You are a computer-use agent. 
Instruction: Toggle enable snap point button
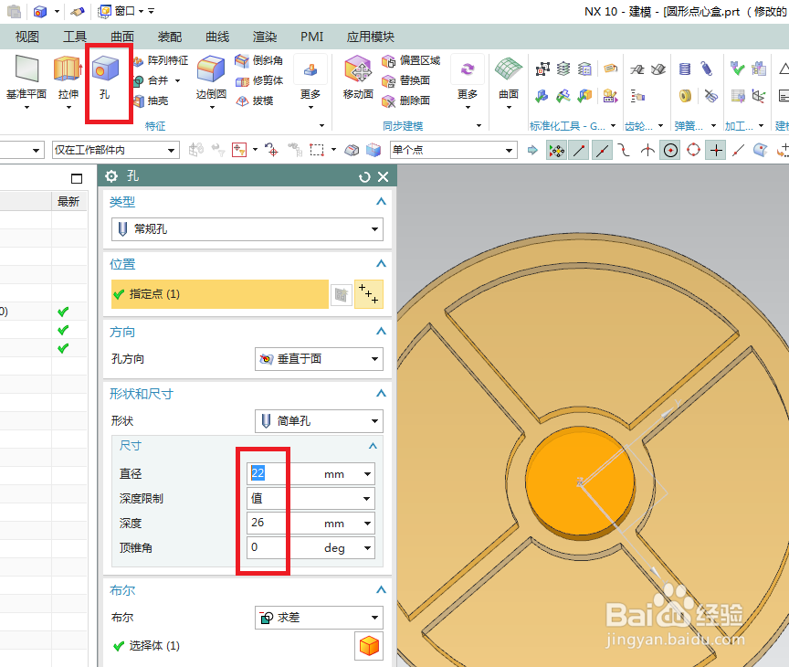click(556, 150)
